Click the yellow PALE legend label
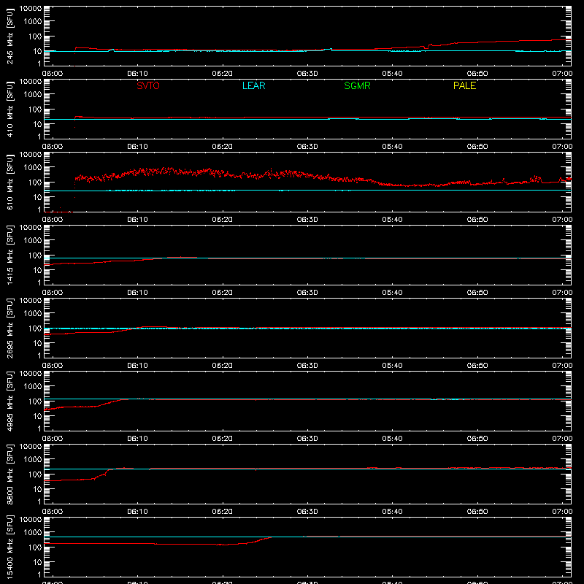This screenshot has height=584, width=584. coord(464,85)
